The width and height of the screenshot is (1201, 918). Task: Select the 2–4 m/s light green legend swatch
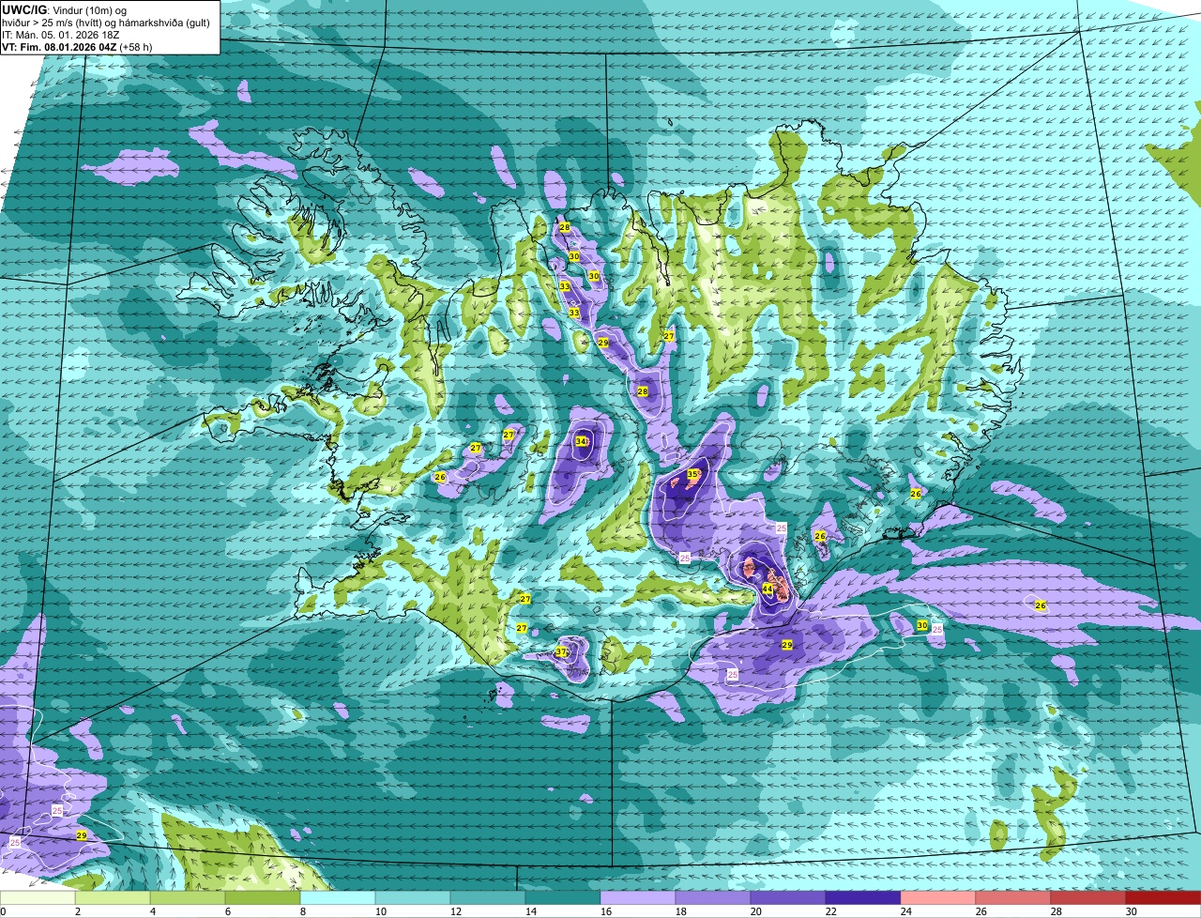113,898
